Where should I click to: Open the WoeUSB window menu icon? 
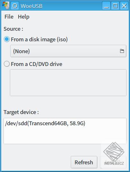click(6, 5)
